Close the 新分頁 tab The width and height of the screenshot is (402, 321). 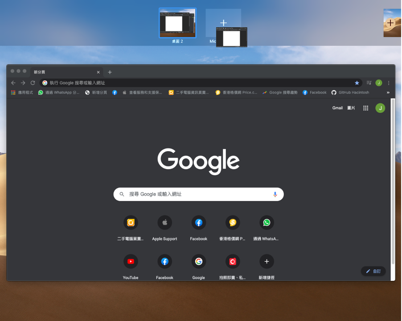coord(98,72)
